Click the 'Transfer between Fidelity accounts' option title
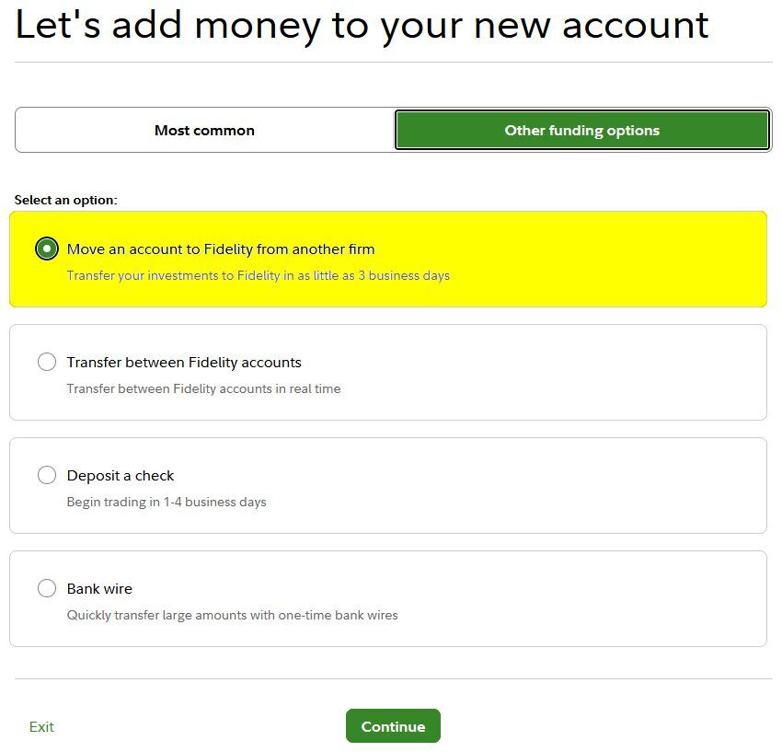 point(184,363)
